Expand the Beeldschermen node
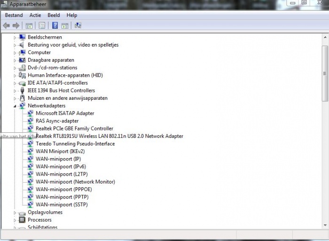 coord(15,38)
